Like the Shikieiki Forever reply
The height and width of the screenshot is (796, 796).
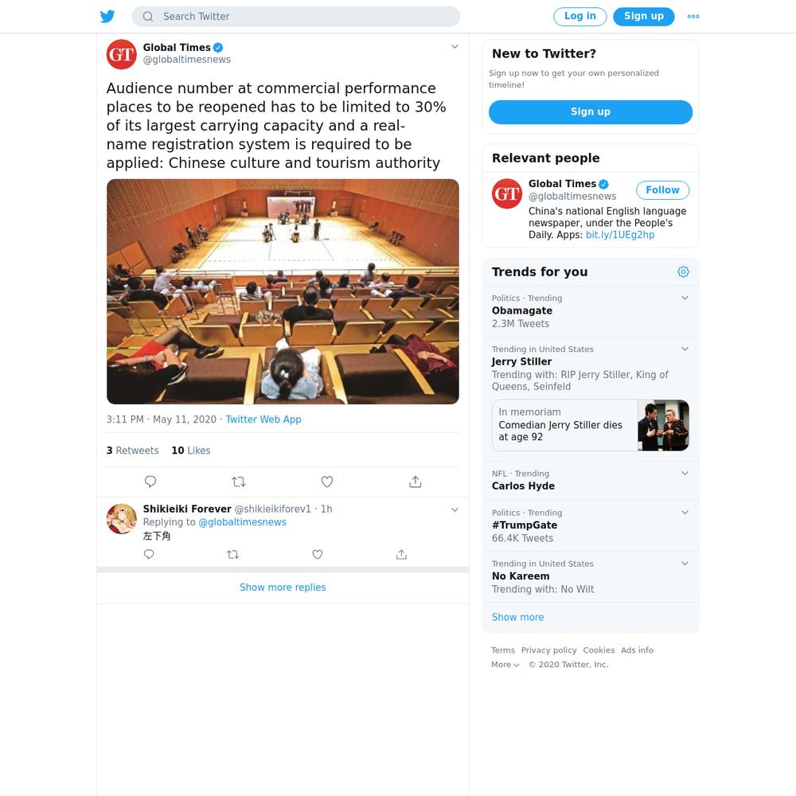[x=318, y=554]
